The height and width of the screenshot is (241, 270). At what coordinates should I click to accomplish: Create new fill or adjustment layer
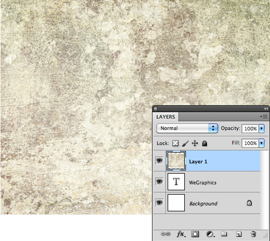coord(210,234)
